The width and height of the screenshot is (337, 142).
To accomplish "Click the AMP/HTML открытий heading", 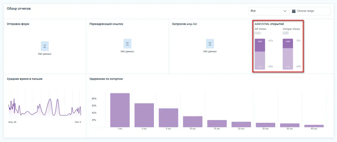I will pyautogui.click(x=267, y=24).
